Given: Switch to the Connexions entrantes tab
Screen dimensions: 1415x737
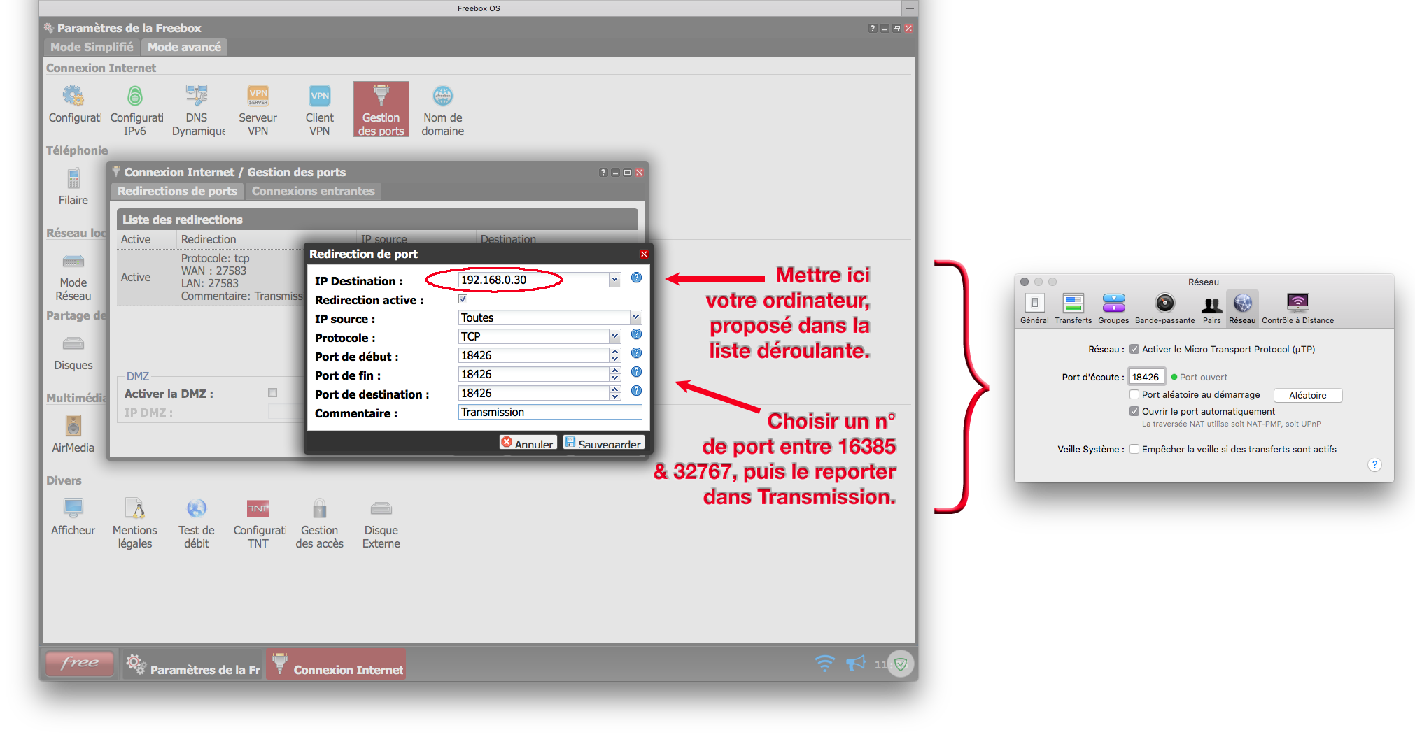Looking at the screenshot, I should click(313, 192).
